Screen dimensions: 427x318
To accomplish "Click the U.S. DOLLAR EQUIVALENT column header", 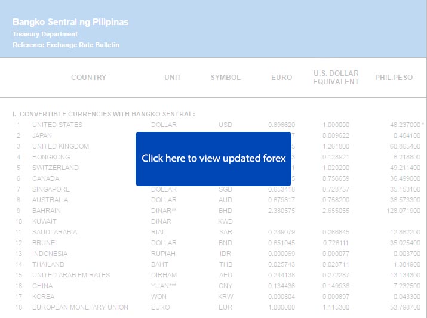I will click(336, 78).
